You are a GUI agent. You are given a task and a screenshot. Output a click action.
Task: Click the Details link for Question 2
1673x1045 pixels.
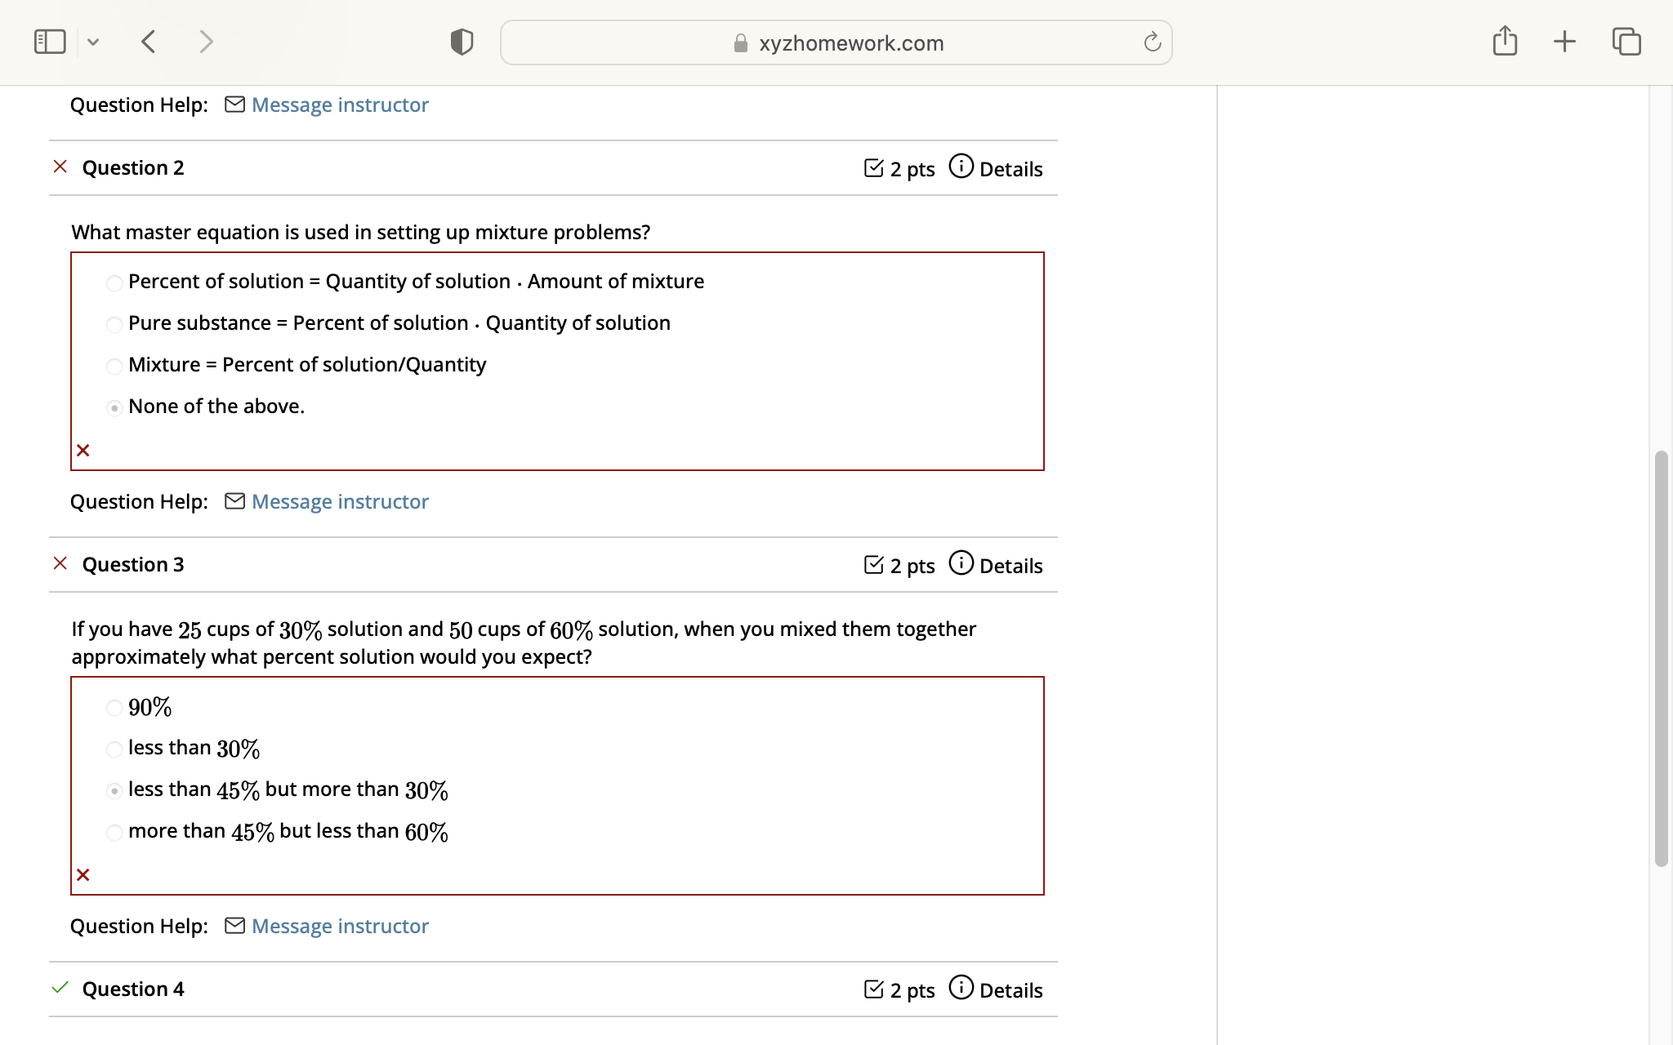(1011, 168)
